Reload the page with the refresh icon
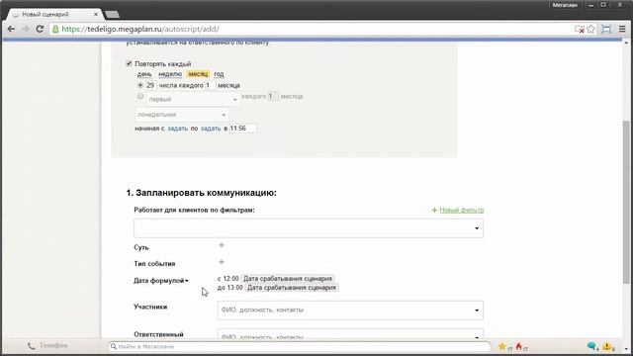This screenshot has width=633, height=356. click(40, 29)
